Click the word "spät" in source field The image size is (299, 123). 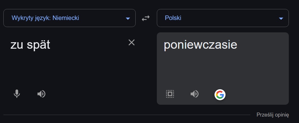38,45
